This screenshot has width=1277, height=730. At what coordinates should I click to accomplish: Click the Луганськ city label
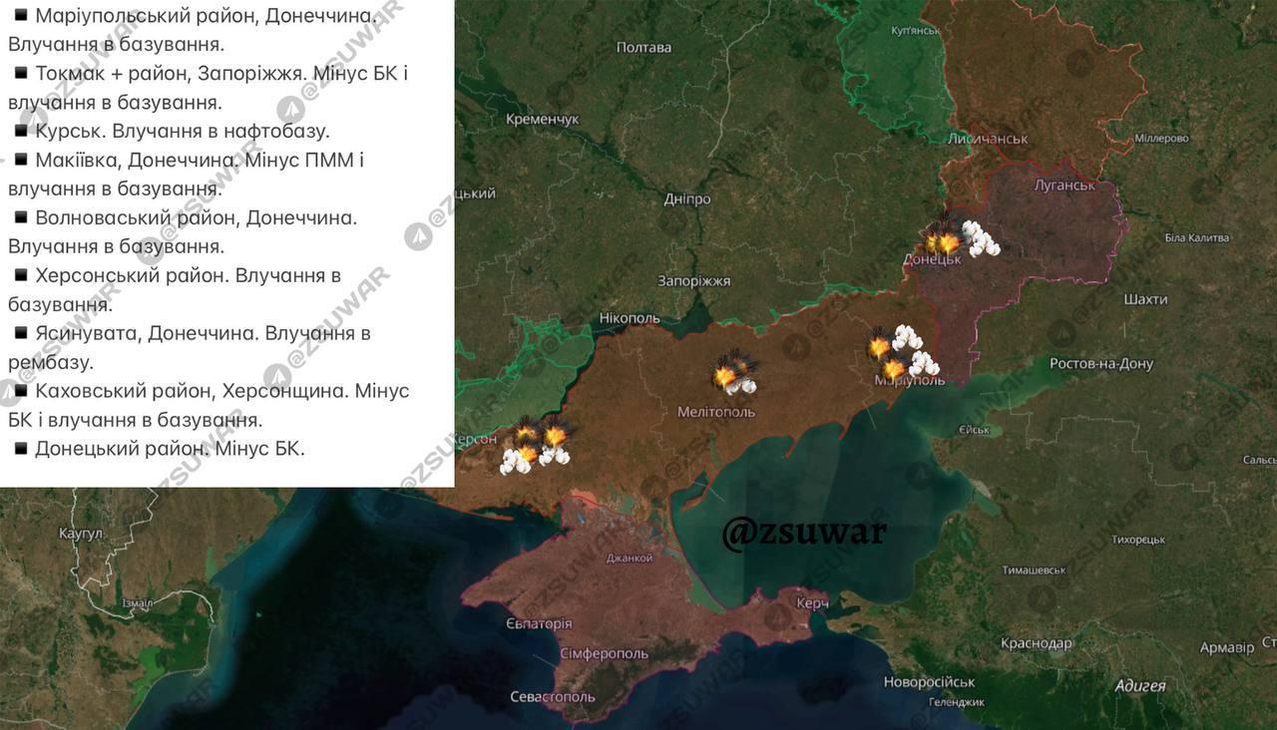[x=1064, y=185]
